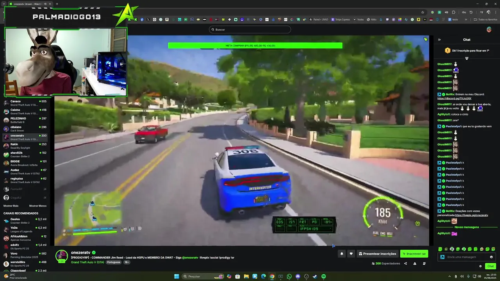Expand the chat leaderboard arrow
This screenshot has width=500, height=281.
(466, 58)
